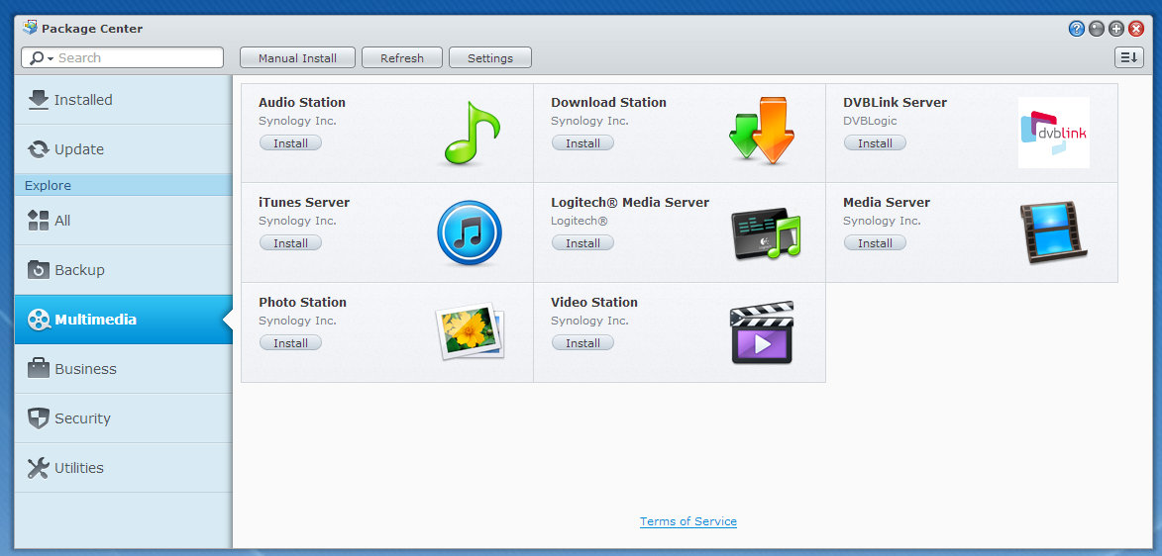Viewport: 1162px width, 556px height.
Task: Select the Utilities category
Action: [x=123, y=468]
